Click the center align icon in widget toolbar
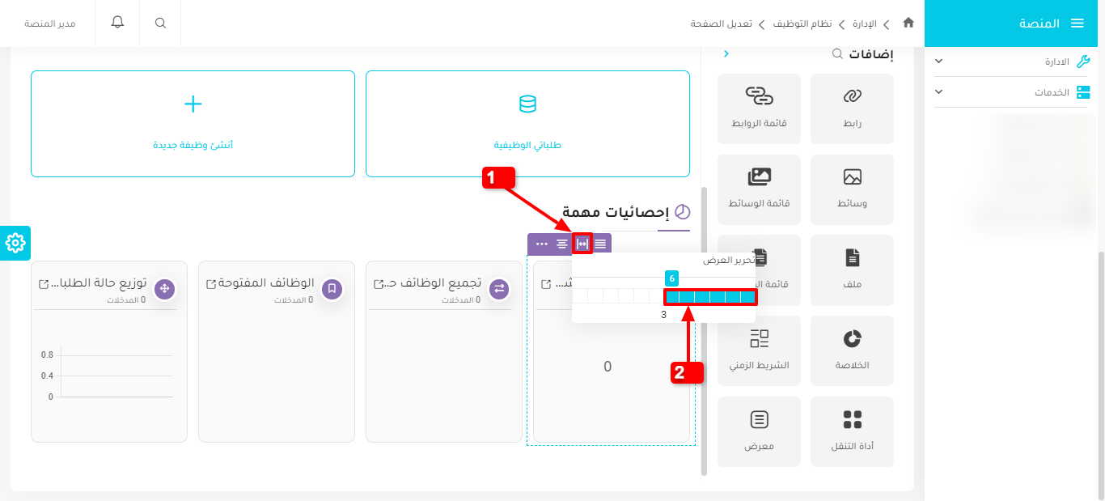The image size is (1105, 501). [x=561, y=244]
